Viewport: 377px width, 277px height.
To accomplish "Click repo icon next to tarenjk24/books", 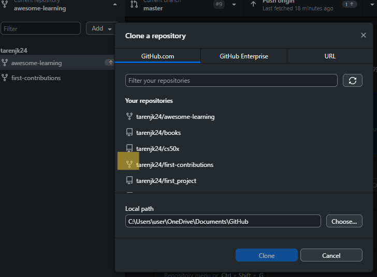I will point(129,133).
